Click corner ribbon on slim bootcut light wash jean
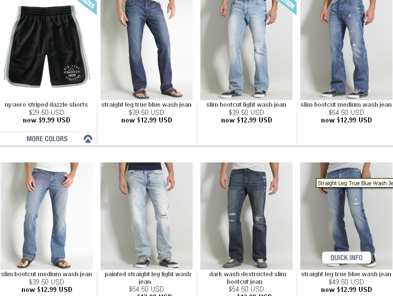This screenshot has height=296, width=393. (288, 6)
